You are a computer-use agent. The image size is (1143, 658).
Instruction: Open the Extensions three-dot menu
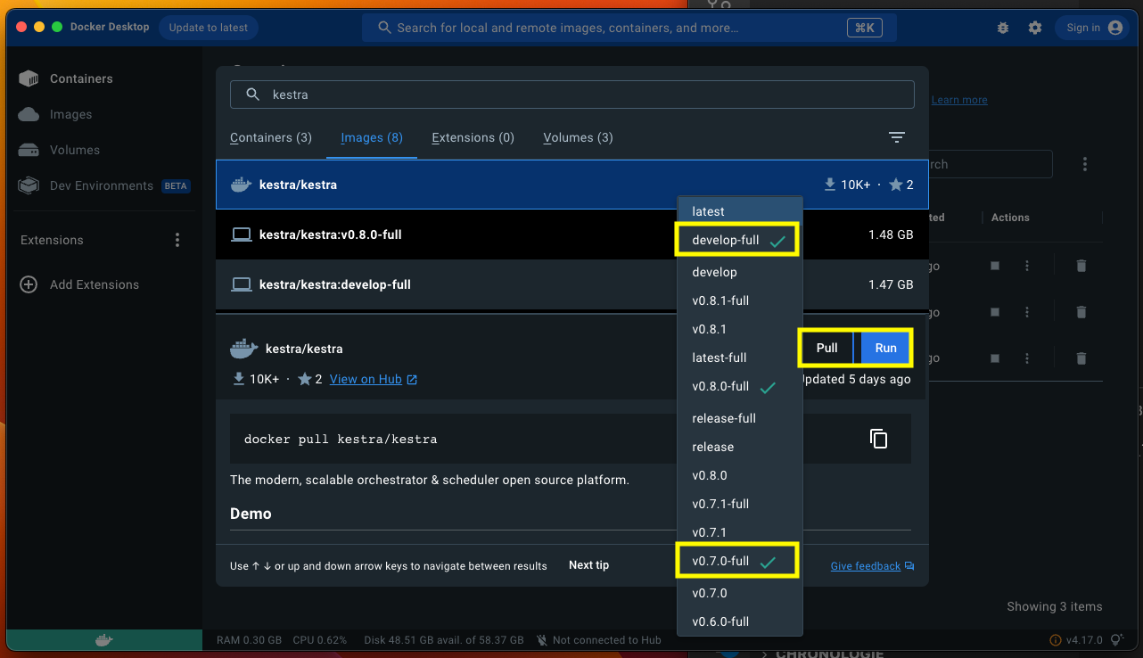coord(177,240)
